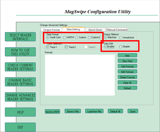Toggle the Track2 checkbox
The height and width of the screenshot is (132, 160).
click(66, 47)
